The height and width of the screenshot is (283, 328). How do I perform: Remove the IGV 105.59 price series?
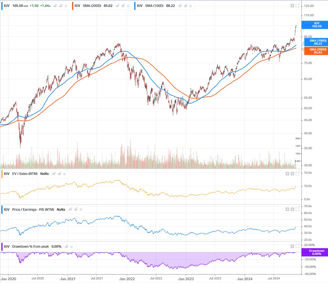click(x=66, y=6)
